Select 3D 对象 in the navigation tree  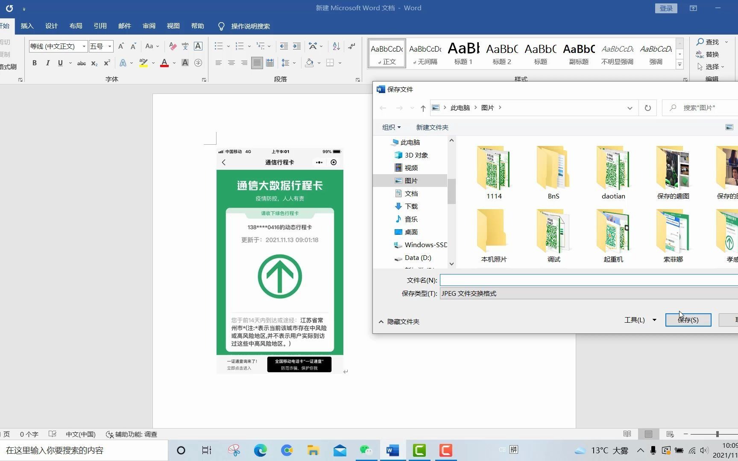pyautogui.click(x=411, y=155)
